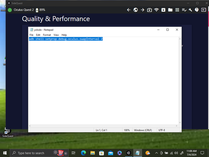The image size is (209, 157).
Task: Minimize the SideQuest window
Action: click(188, 3)
